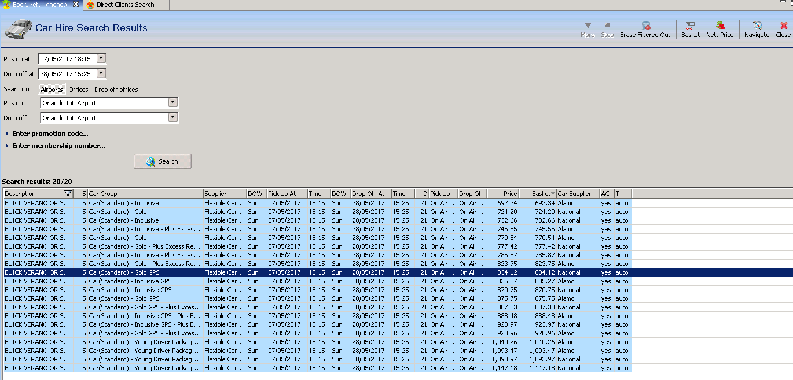
Task: Click sort arrow on Basket column header
Action: pos(553,194)
